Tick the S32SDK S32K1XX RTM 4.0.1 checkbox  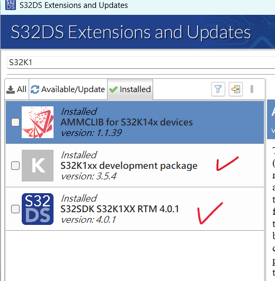(x=15, y=209)
